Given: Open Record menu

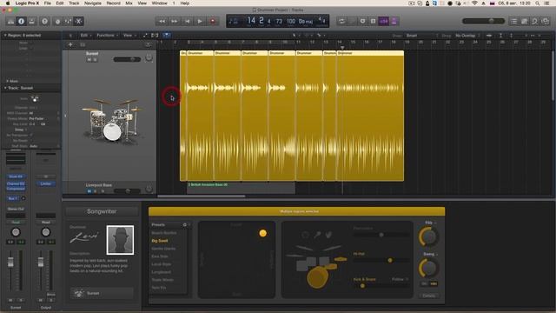Looking at the screenshot, I should (x=114, y=3).
